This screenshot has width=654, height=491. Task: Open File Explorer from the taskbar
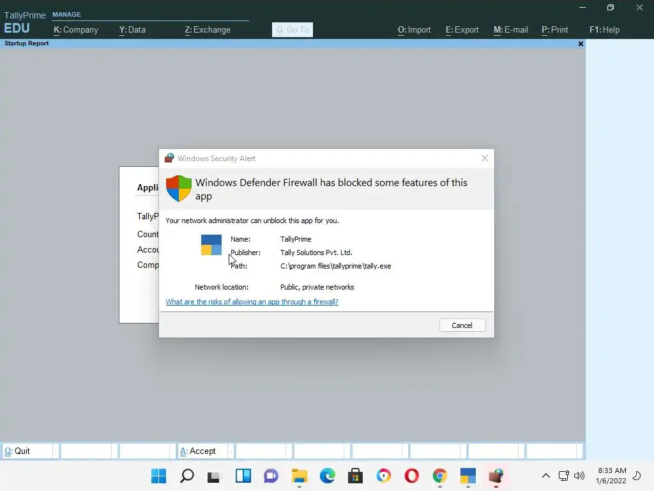coord(299,476)
